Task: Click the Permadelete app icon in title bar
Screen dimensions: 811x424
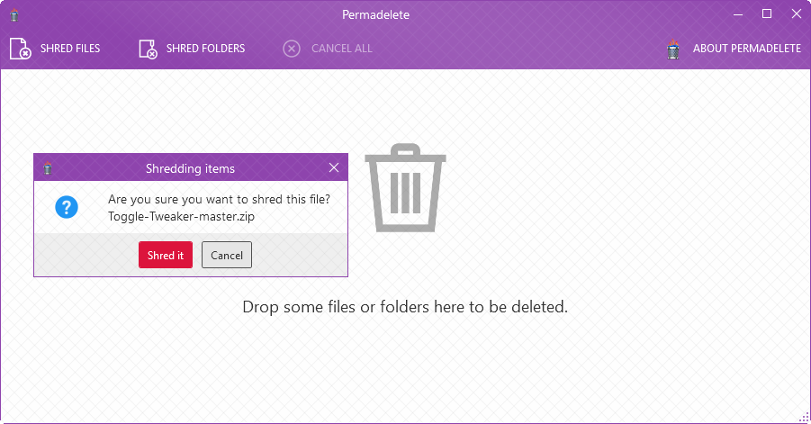Action: pyautogui.click(x=14, y=15)
